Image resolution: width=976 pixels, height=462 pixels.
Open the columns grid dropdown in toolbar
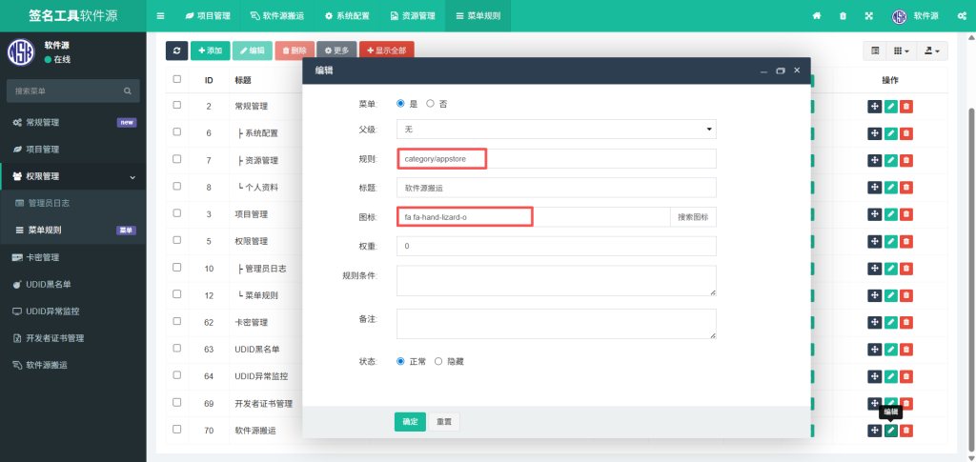(x=901, y=50)
